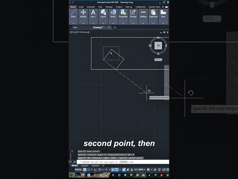238x179 pixels.
Task: Toggle Polar Tracking in status bar
Action: coord(100,170)
